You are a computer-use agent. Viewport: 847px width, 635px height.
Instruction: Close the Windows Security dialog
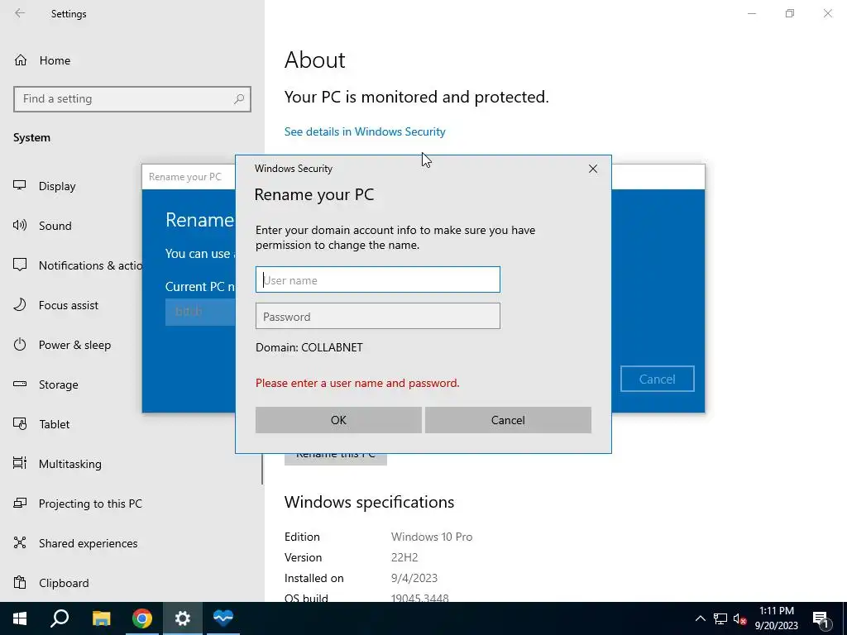(x=592, y=169)
